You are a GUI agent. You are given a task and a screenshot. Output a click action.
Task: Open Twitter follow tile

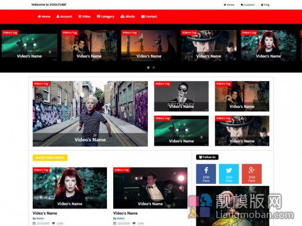coord(229,174)
